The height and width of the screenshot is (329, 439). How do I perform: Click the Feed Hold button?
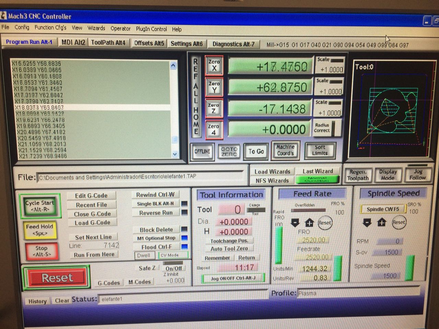[x=39, y=230]
